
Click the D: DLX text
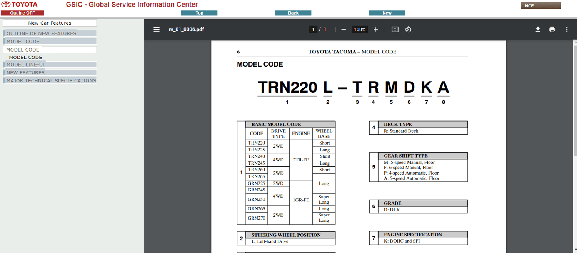392,210
